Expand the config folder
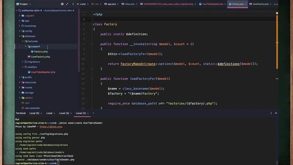Screen dimensions: 293x165 tap(20, 31)
